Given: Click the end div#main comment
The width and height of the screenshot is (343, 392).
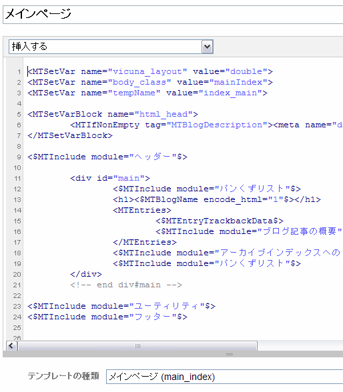Looking at the screenshot, I should click(126, 285).
